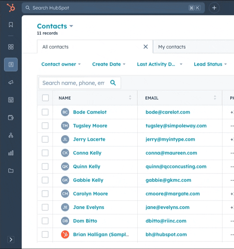
Task: Open the Create Date filter dropdown
Action: [x=109, y=64]
